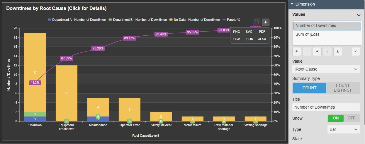365x144 pixels.
Task: Click the Staffing shortage axis label
Action: (x=256, y=125)
